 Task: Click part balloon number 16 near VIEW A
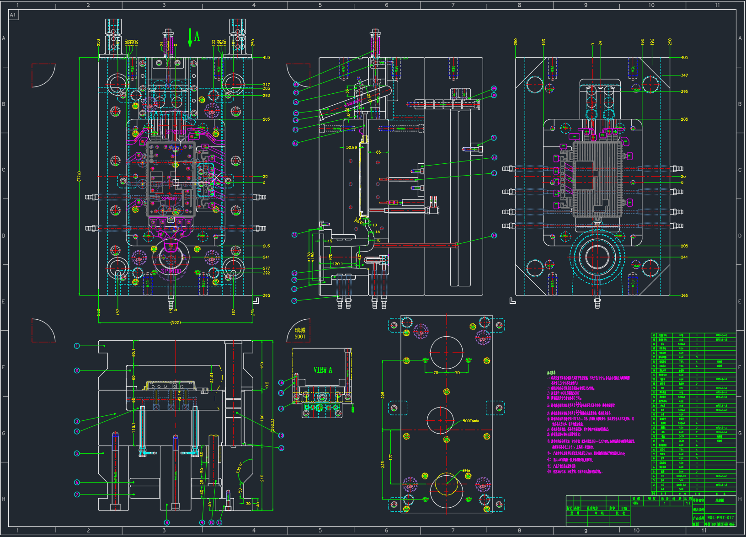tap(281, 382)
